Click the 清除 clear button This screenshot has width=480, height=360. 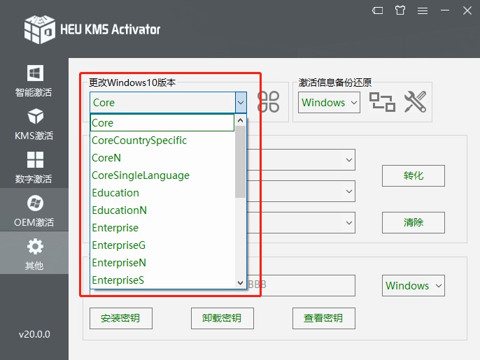point(414,223)
